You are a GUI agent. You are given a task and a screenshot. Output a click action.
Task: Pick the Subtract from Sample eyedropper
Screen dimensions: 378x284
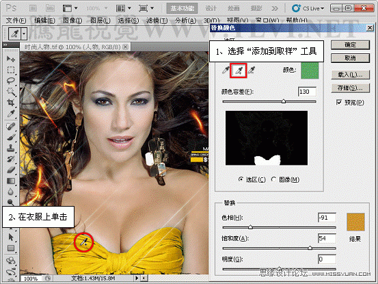(x=252, y=70)
